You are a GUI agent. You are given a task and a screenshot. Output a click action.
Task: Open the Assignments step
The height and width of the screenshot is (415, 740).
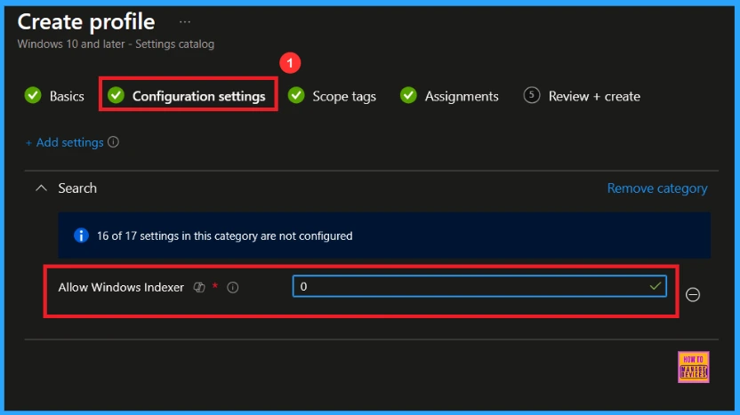point(449,96)
